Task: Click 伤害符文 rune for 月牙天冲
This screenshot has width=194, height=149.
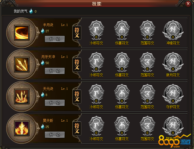Action: (122, 62)
